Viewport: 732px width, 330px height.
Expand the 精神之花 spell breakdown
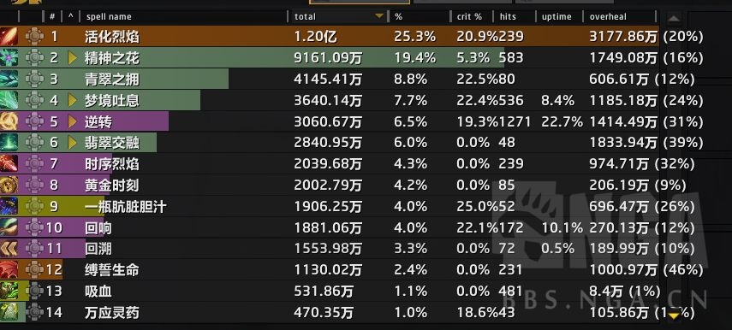coord(72,58)
